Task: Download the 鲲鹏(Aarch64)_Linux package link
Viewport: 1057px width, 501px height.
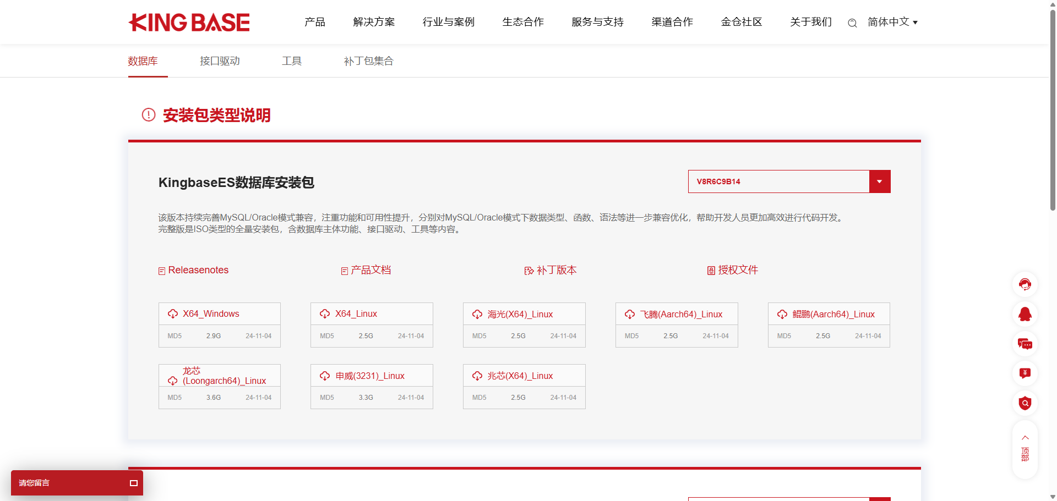Action: point(833,315)
